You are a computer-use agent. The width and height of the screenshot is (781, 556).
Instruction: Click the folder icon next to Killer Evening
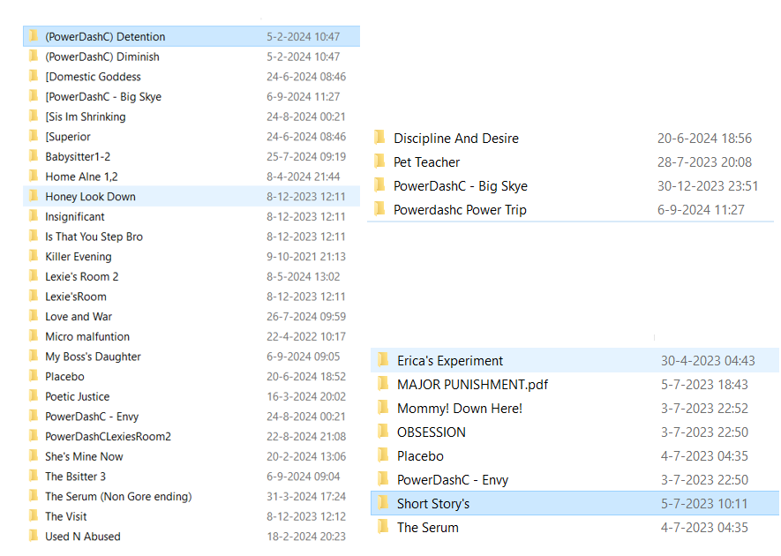tap(34, 257)
